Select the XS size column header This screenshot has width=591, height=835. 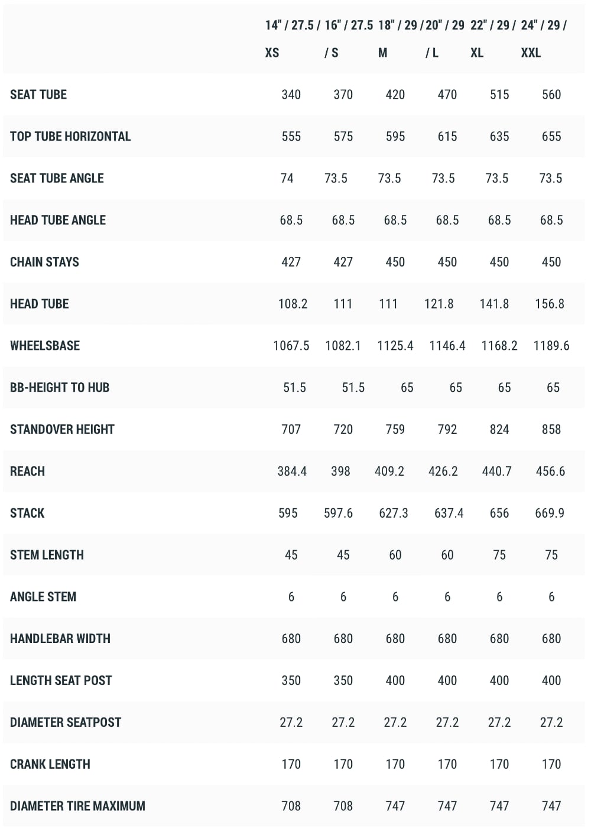(x=291, y=39)
